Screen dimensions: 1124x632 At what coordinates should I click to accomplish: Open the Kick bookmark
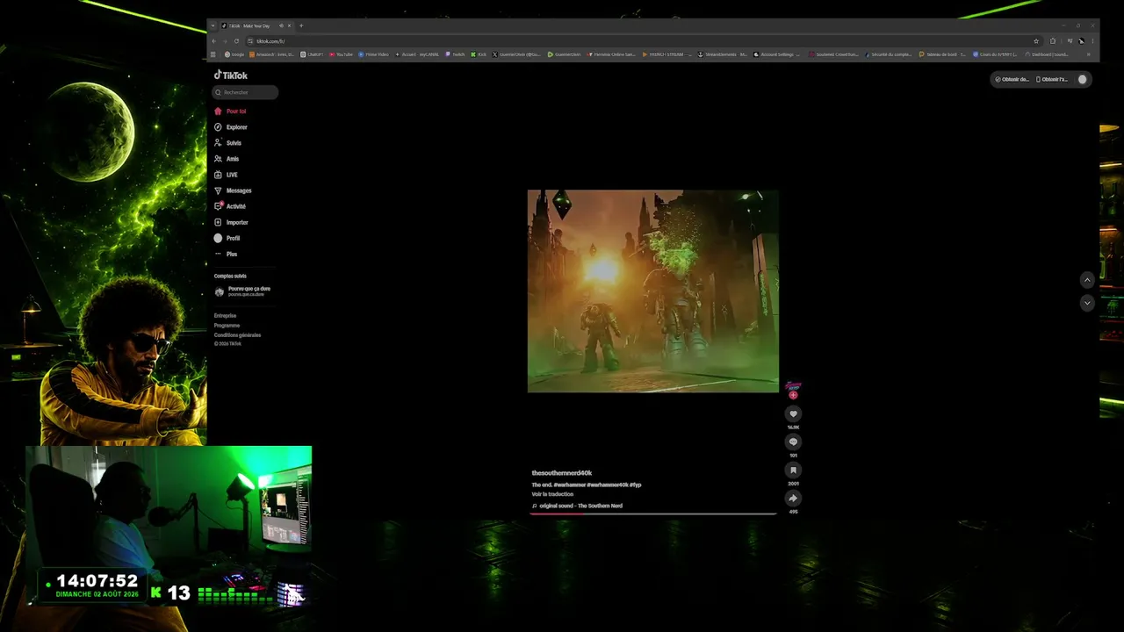479,54
